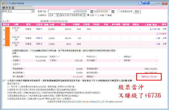Click 現買沖 link in the 1,000 shares row

click(39, 38)
